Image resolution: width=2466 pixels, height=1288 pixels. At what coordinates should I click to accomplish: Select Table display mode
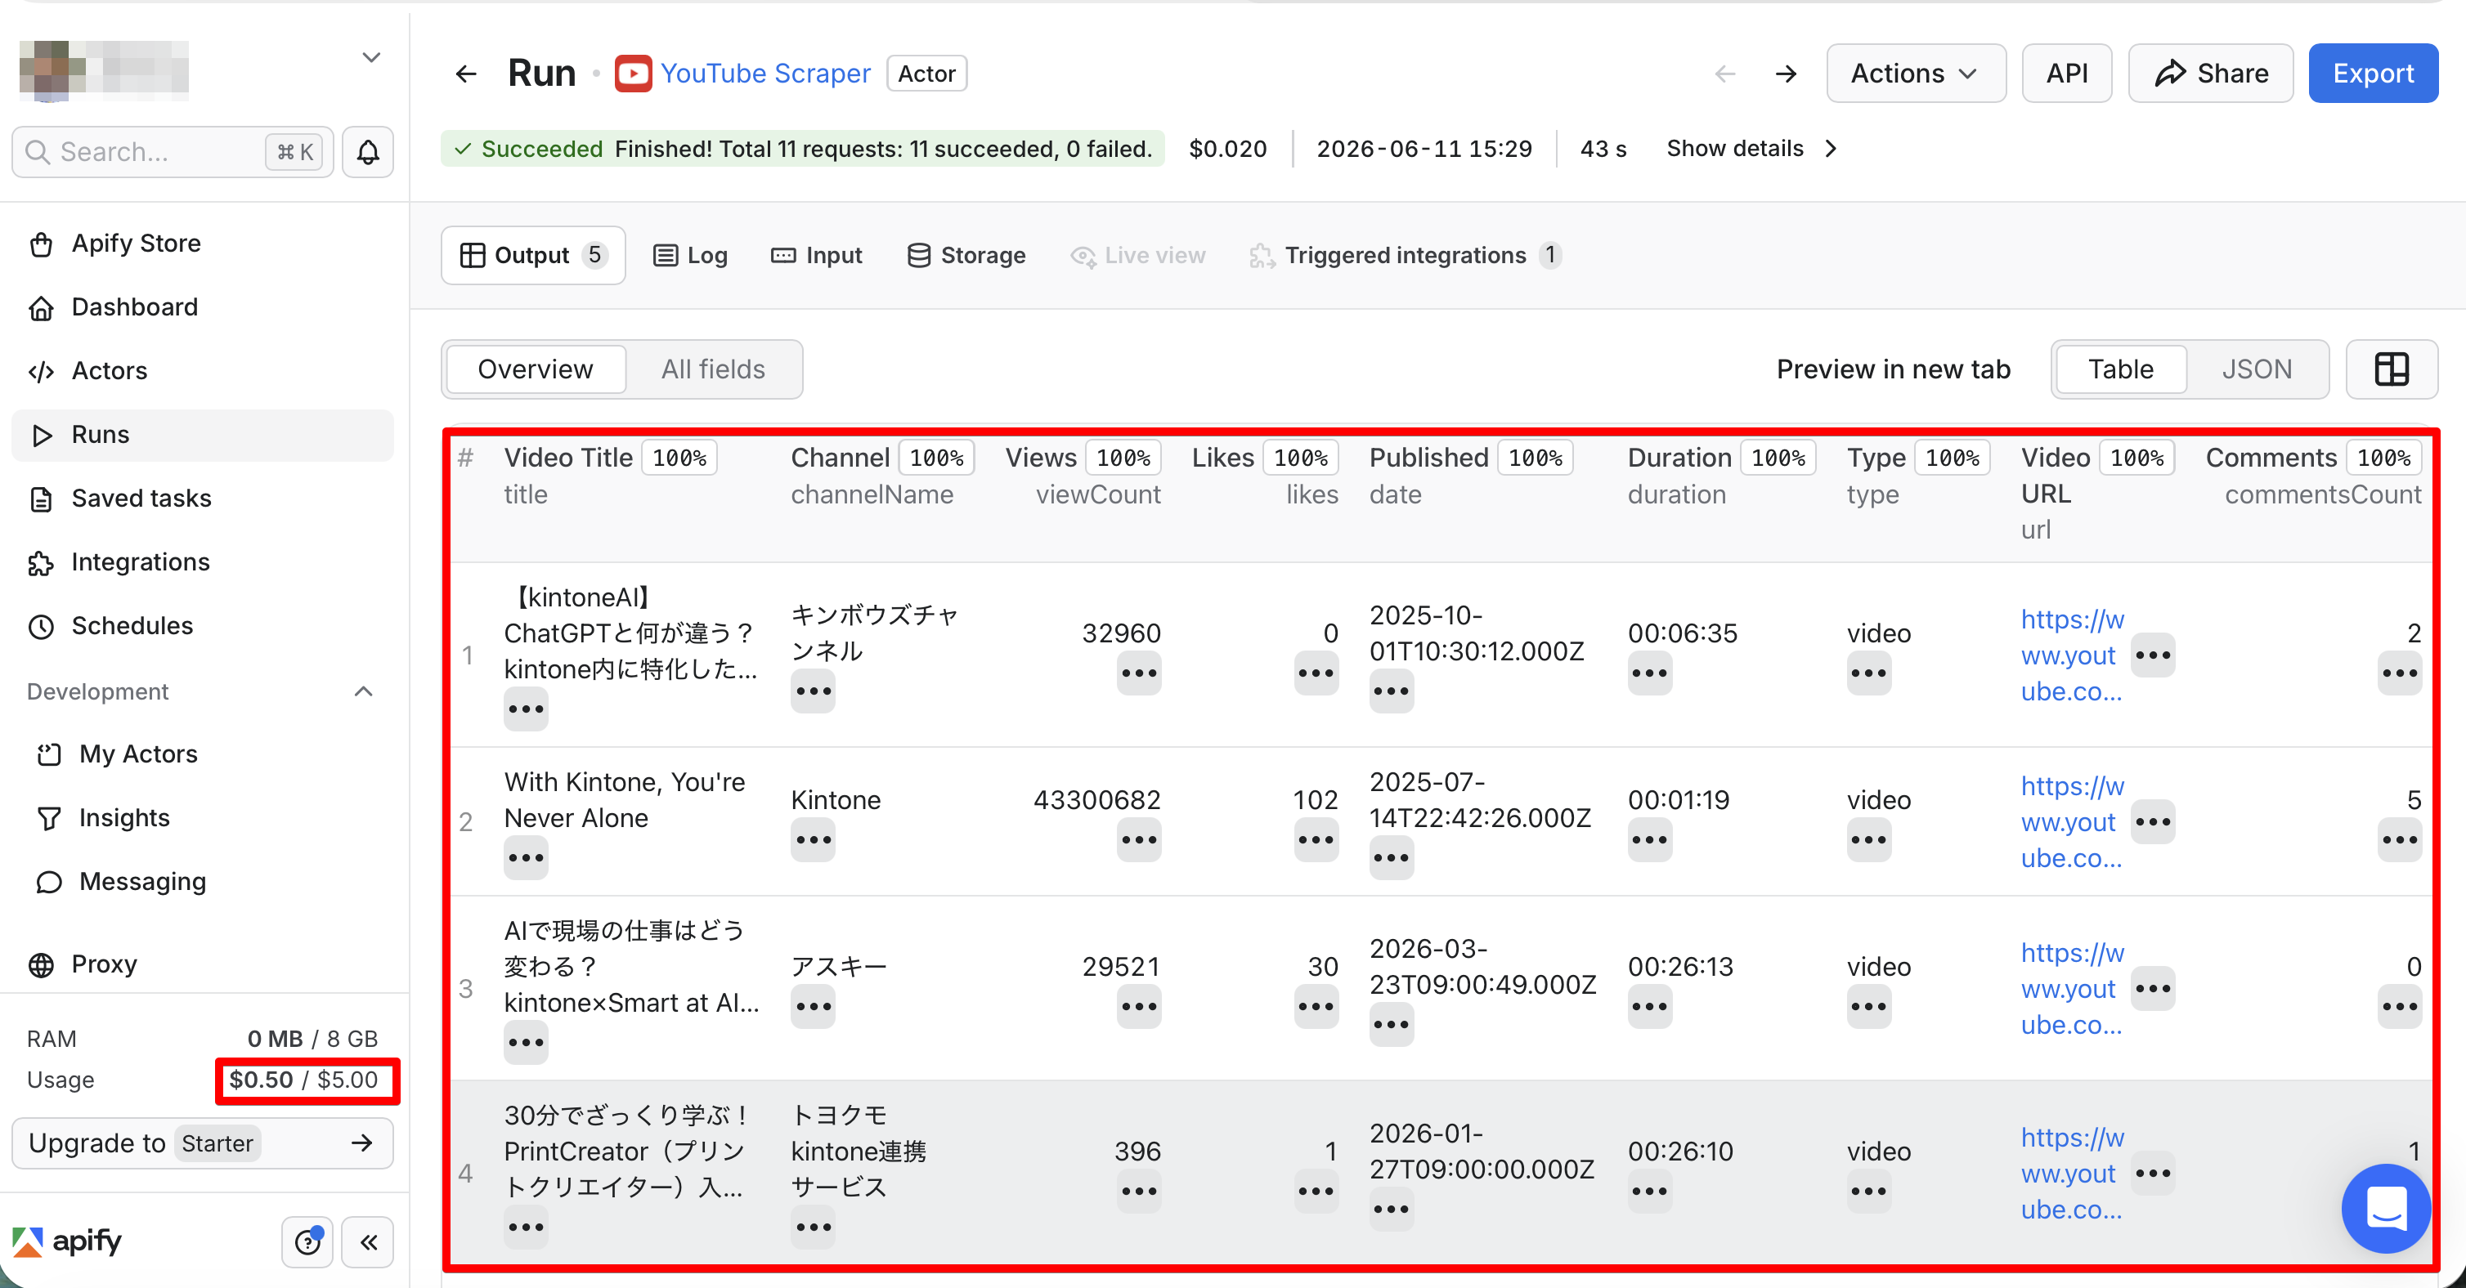pyautogui.click(x=2120, y=369)
